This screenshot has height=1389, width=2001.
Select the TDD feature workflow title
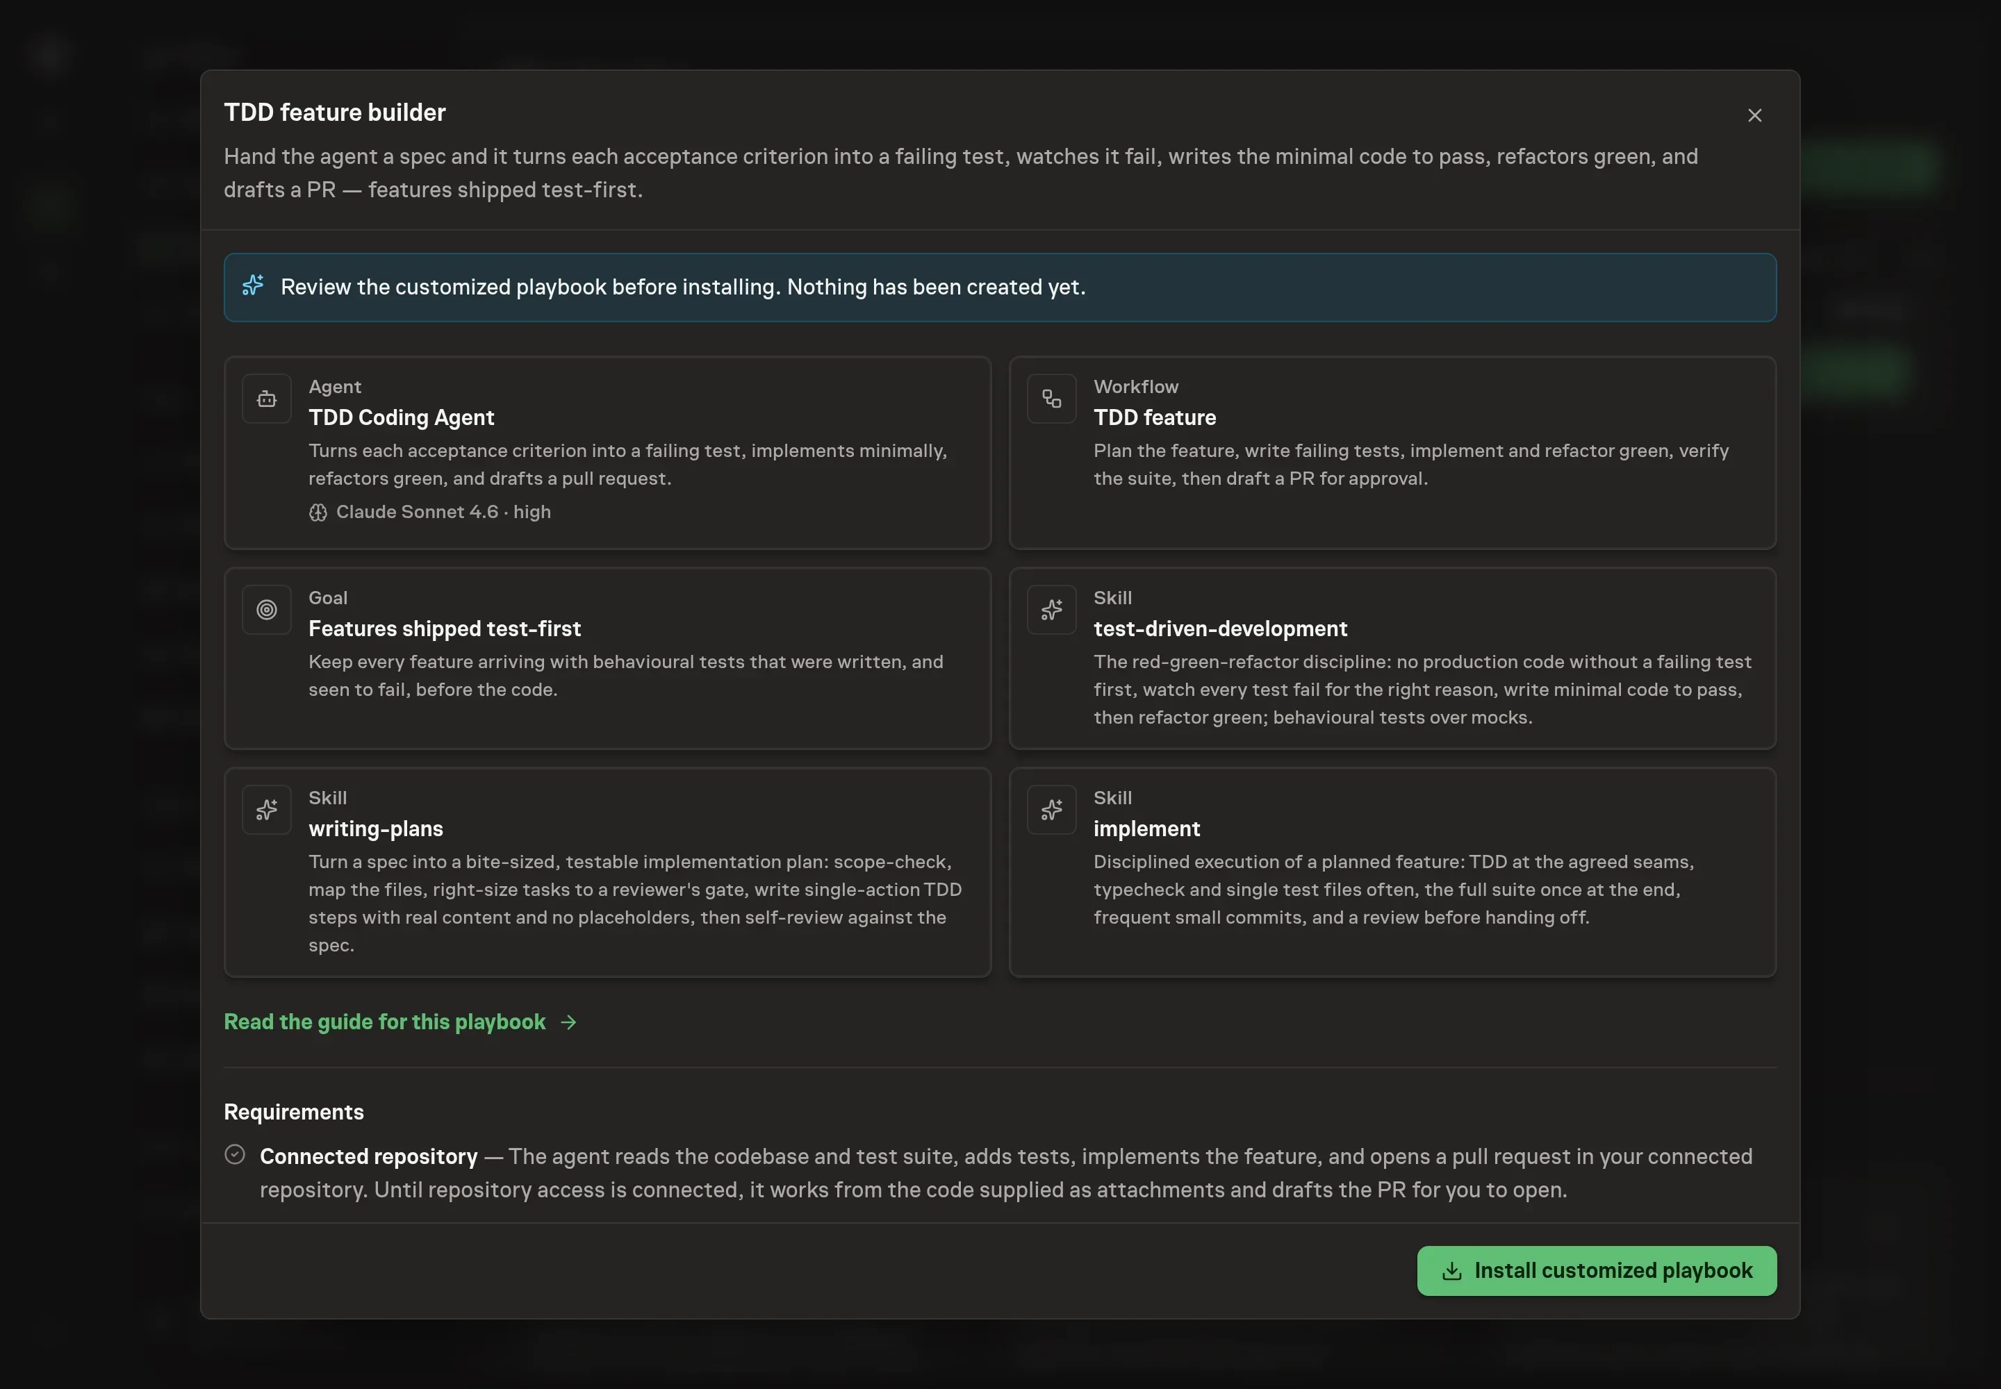pos(1155,418)
